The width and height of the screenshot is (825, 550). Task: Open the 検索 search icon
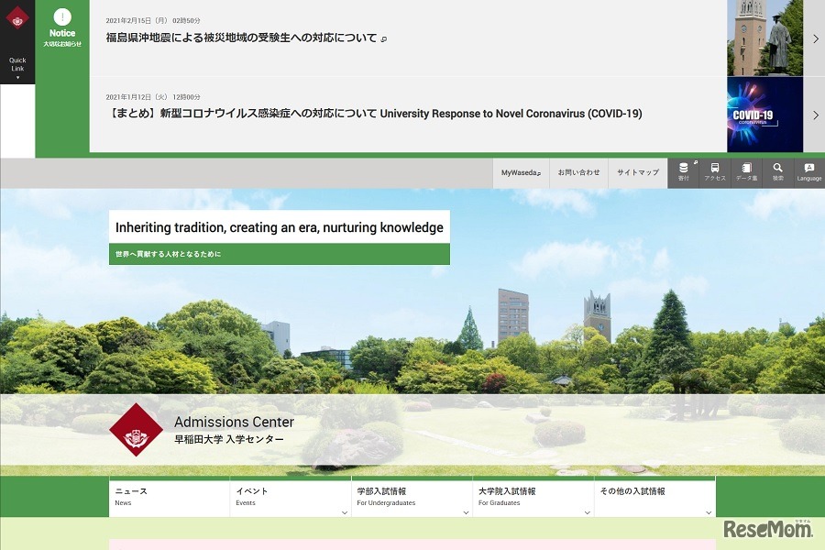(777, 170)
